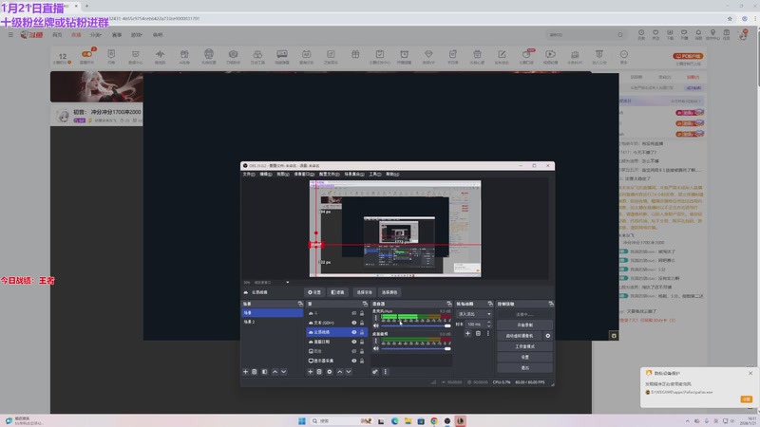Pop out the controls dock panel
760x427 pixels.
pos(551,304)
